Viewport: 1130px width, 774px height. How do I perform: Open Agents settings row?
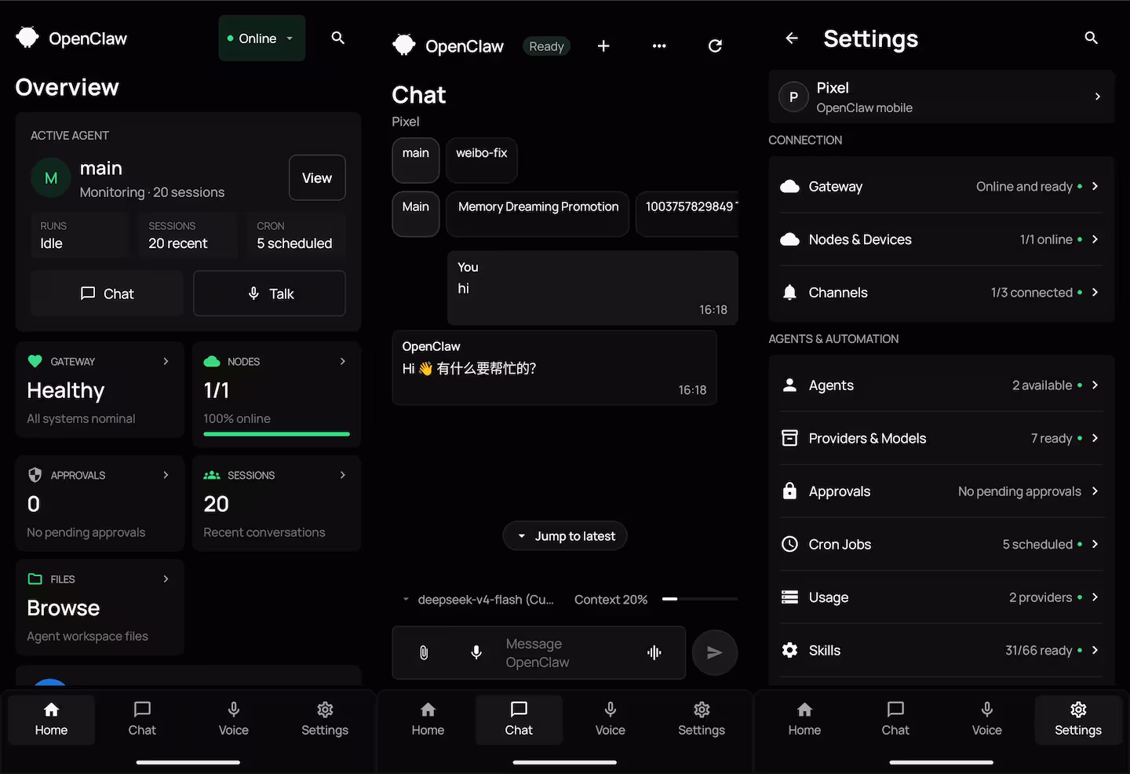click(x=942, y=385)
